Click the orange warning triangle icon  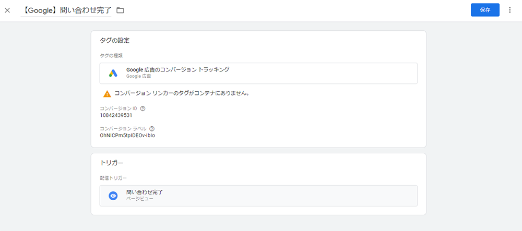[107, 94]
